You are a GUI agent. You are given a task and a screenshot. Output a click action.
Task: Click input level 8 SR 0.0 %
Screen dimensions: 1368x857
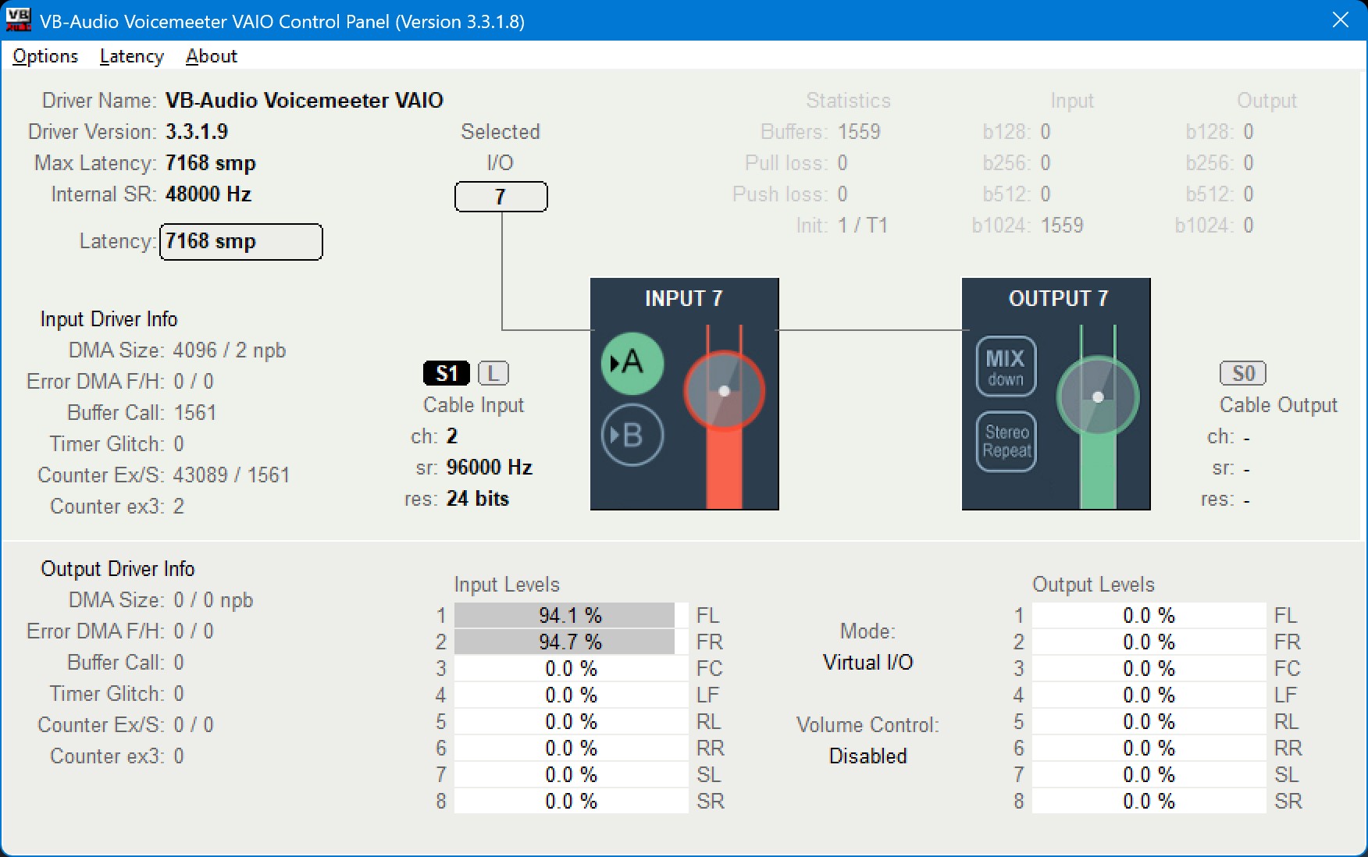(x=571, y=801)
